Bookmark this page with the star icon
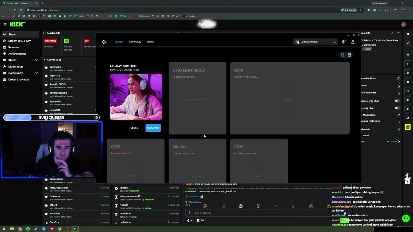The image size is (413, 232). pyautogui.click(x=361, y=10)
